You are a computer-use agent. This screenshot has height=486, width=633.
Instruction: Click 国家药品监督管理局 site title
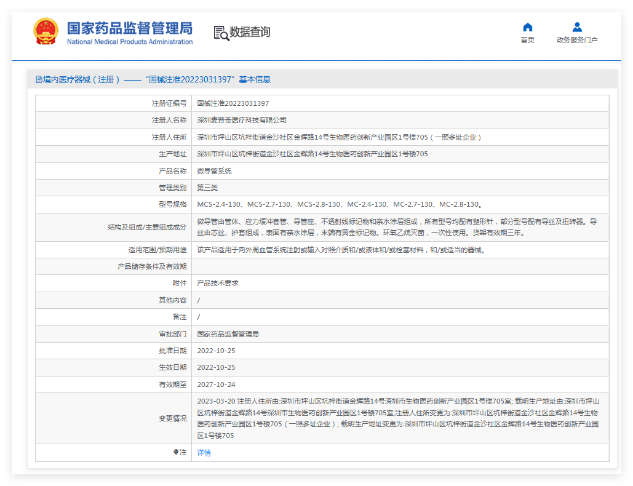[x=130, y=28]
